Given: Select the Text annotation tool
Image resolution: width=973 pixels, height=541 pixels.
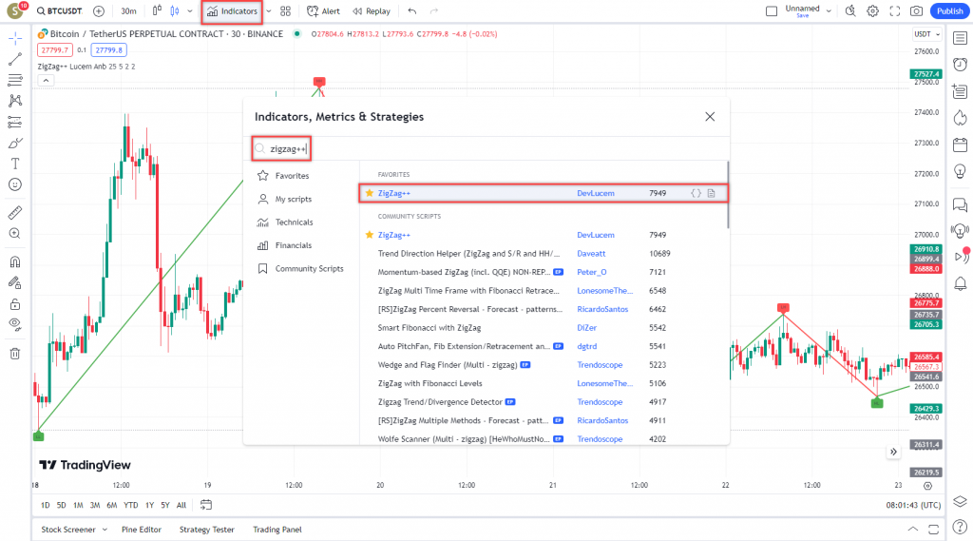Looking at the screenshot, I should click(15, 164).
